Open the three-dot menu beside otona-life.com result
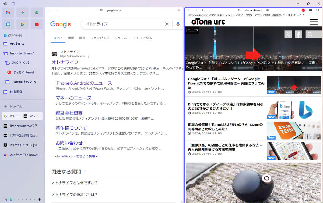The height and width of the screenshot is (203, 323). coord(89,56)
